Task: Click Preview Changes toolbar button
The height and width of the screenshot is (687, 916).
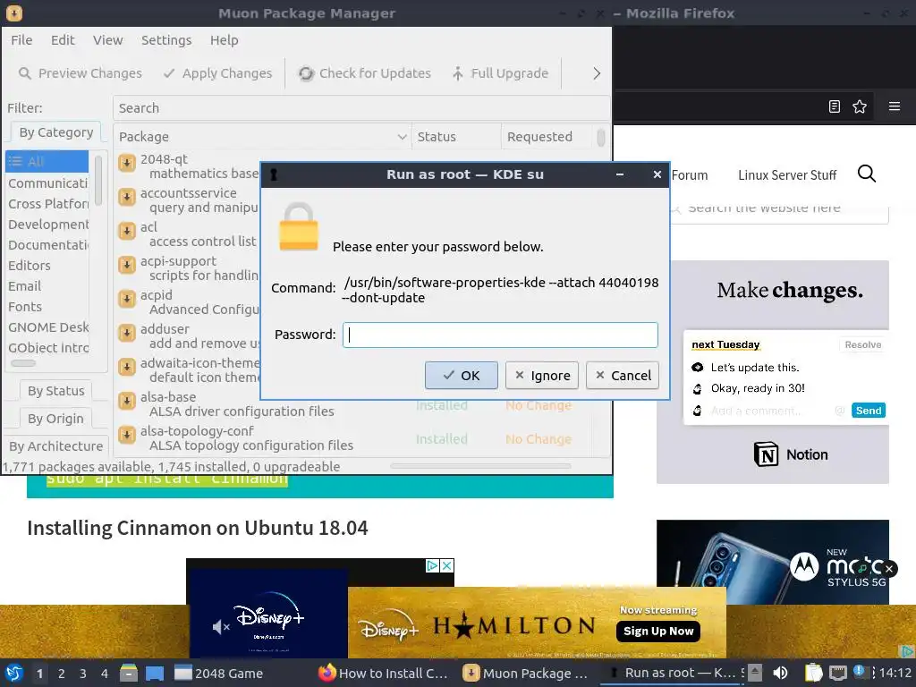Action: click(81, 73)
